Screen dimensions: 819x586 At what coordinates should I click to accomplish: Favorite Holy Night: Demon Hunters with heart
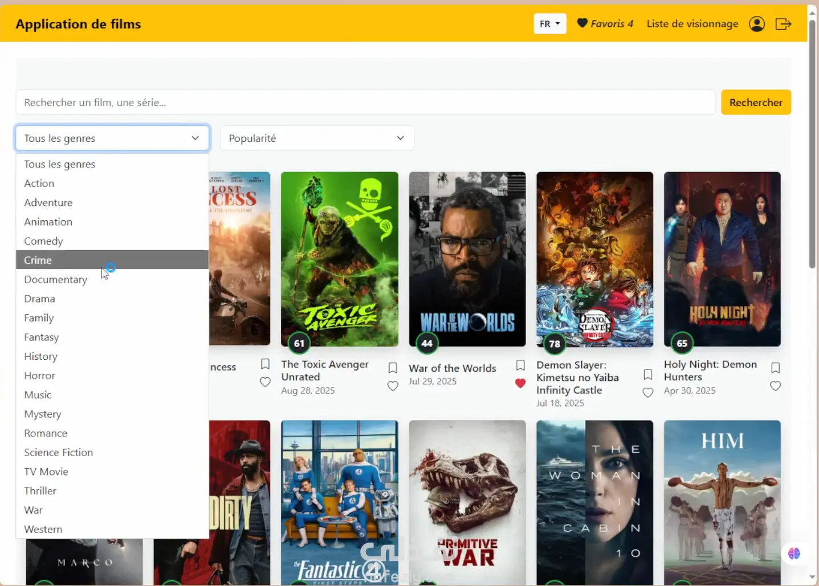pos(776,386)
